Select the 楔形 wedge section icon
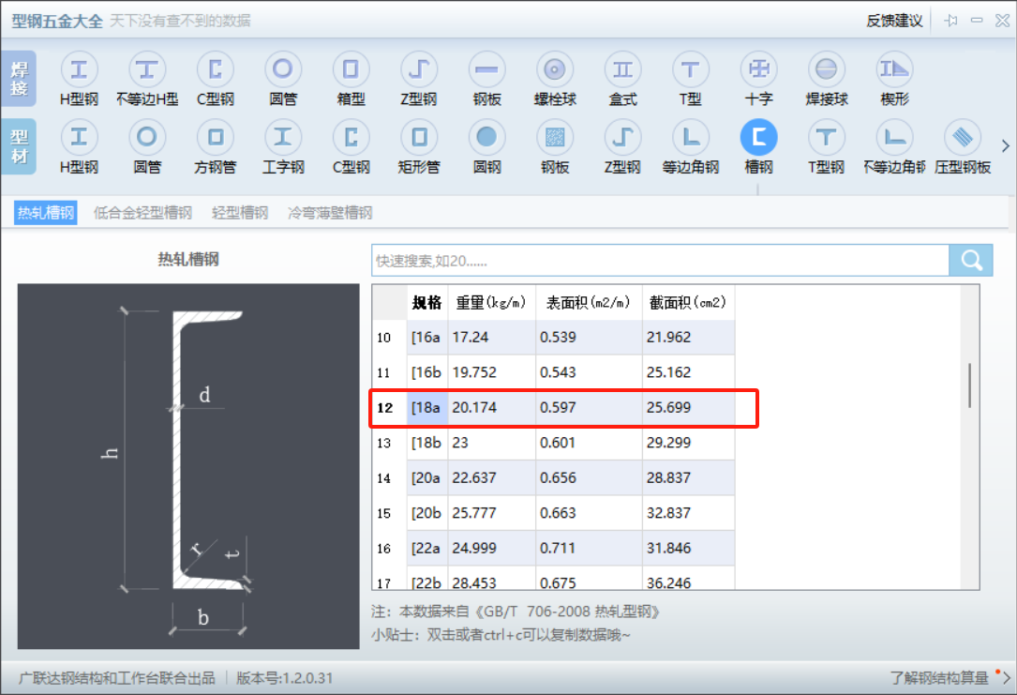 pyautogui.click(x=894, y=69)
